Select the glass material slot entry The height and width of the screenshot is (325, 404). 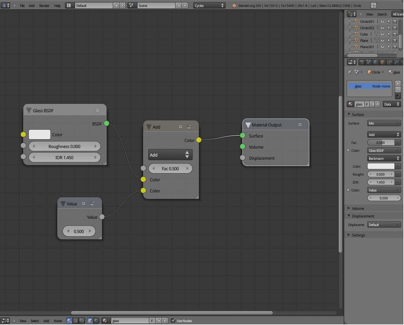point(369,86)
